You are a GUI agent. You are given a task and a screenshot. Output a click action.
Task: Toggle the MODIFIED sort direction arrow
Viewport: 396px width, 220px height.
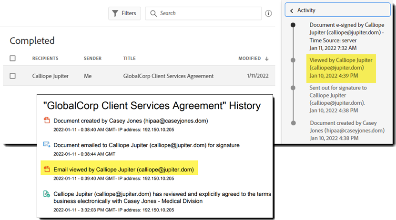[x=267, y=59]
